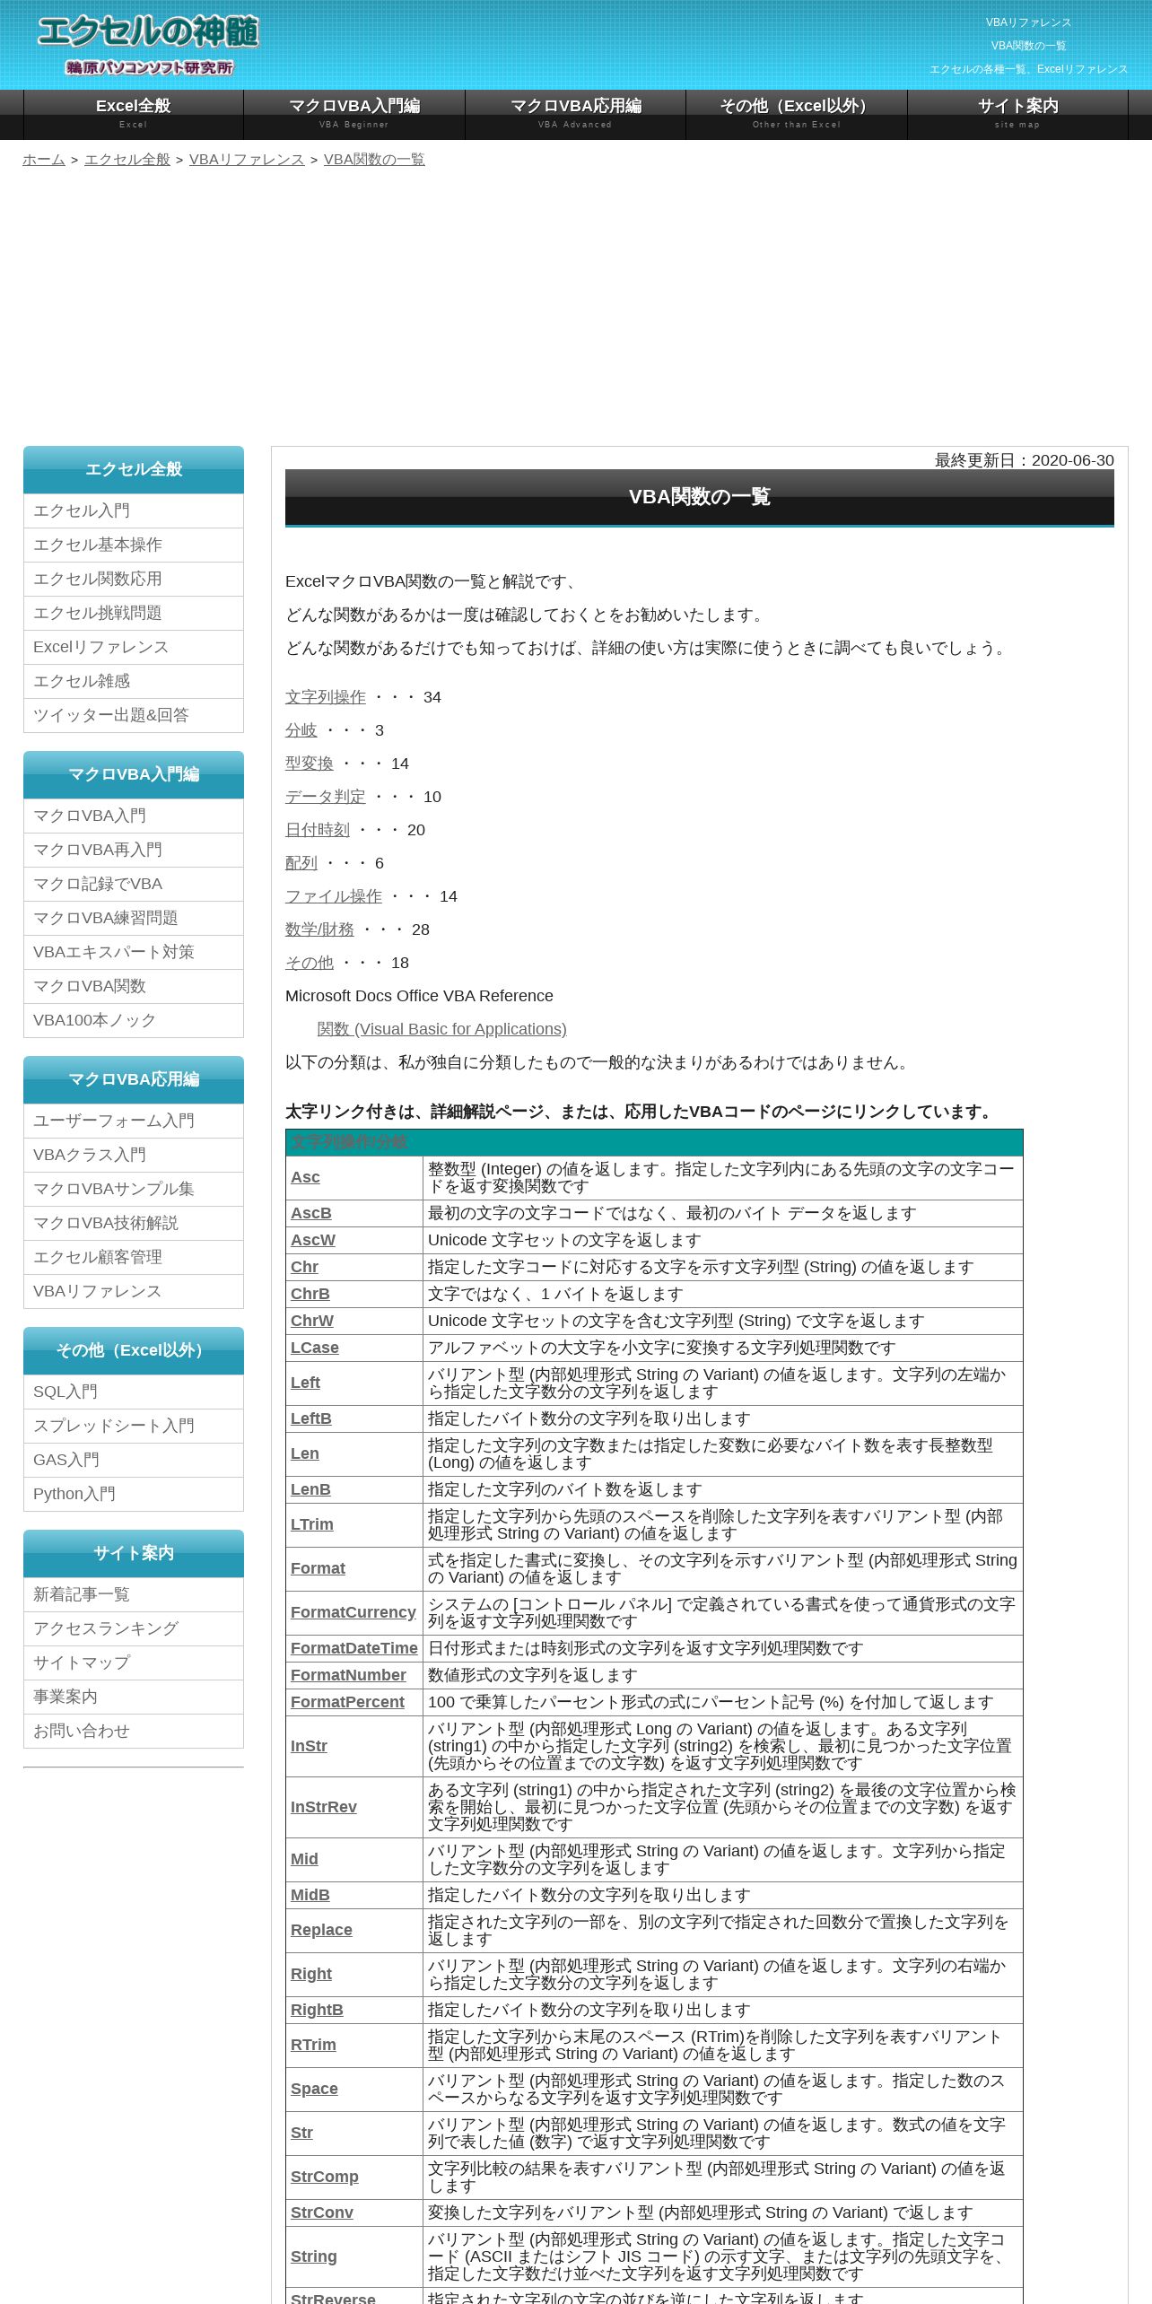Open ツイッター出題&回答 in the sidebar
Screen dimensions: 1152x2304
134,715
